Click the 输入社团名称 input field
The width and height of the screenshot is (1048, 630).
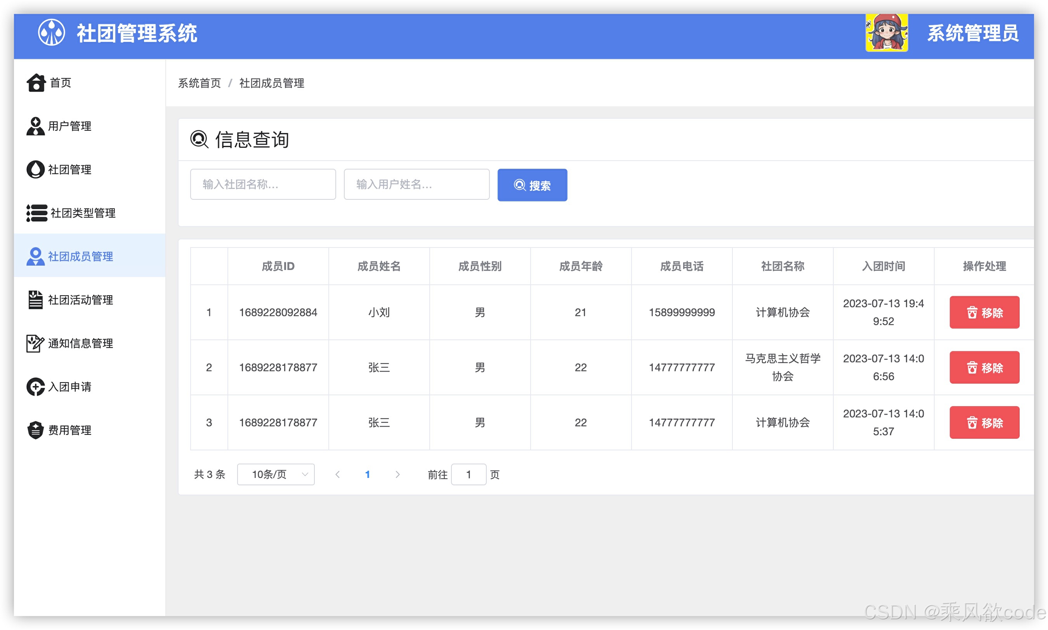click(263, 184)
